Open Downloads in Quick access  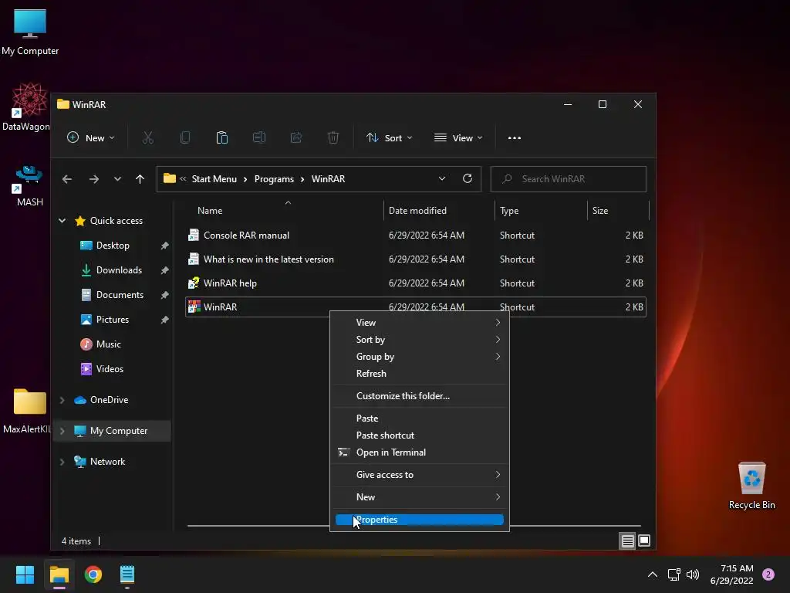119,270
